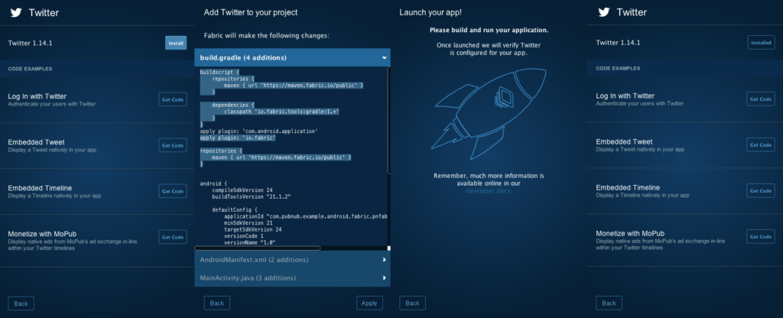Viewport: 783px width, 318px height.
Task: Click the Twitter bird logo in the leftmost panel
Action: coord(15,13)
